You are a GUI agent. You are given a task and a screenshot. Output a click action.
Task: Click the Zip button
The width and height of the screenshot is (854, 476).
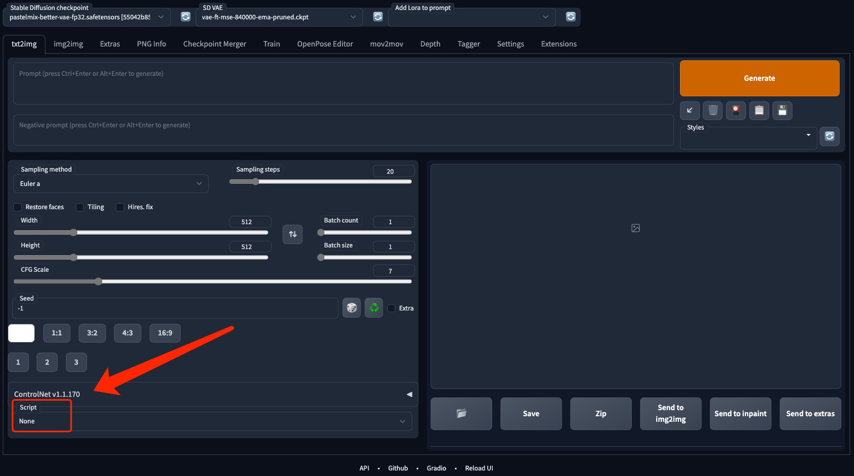(x=601, y=413)
